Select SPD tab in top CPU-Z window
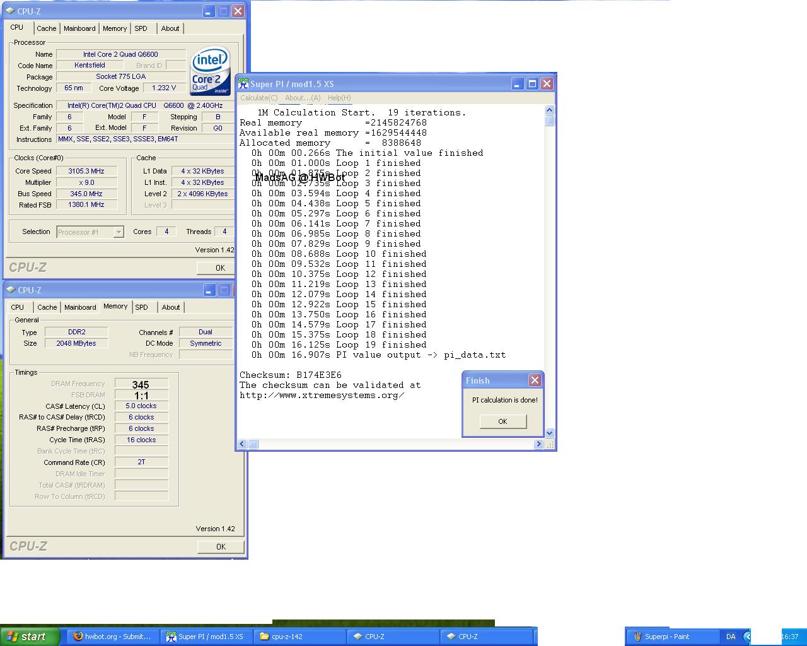This screenshot has width=807, height=646. (x=141, y=28)
